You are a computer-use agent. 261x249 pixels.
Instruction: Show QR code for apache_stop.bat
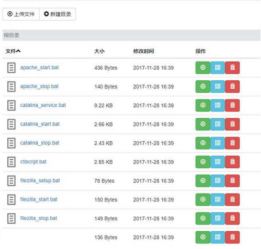tap(217, 86)
